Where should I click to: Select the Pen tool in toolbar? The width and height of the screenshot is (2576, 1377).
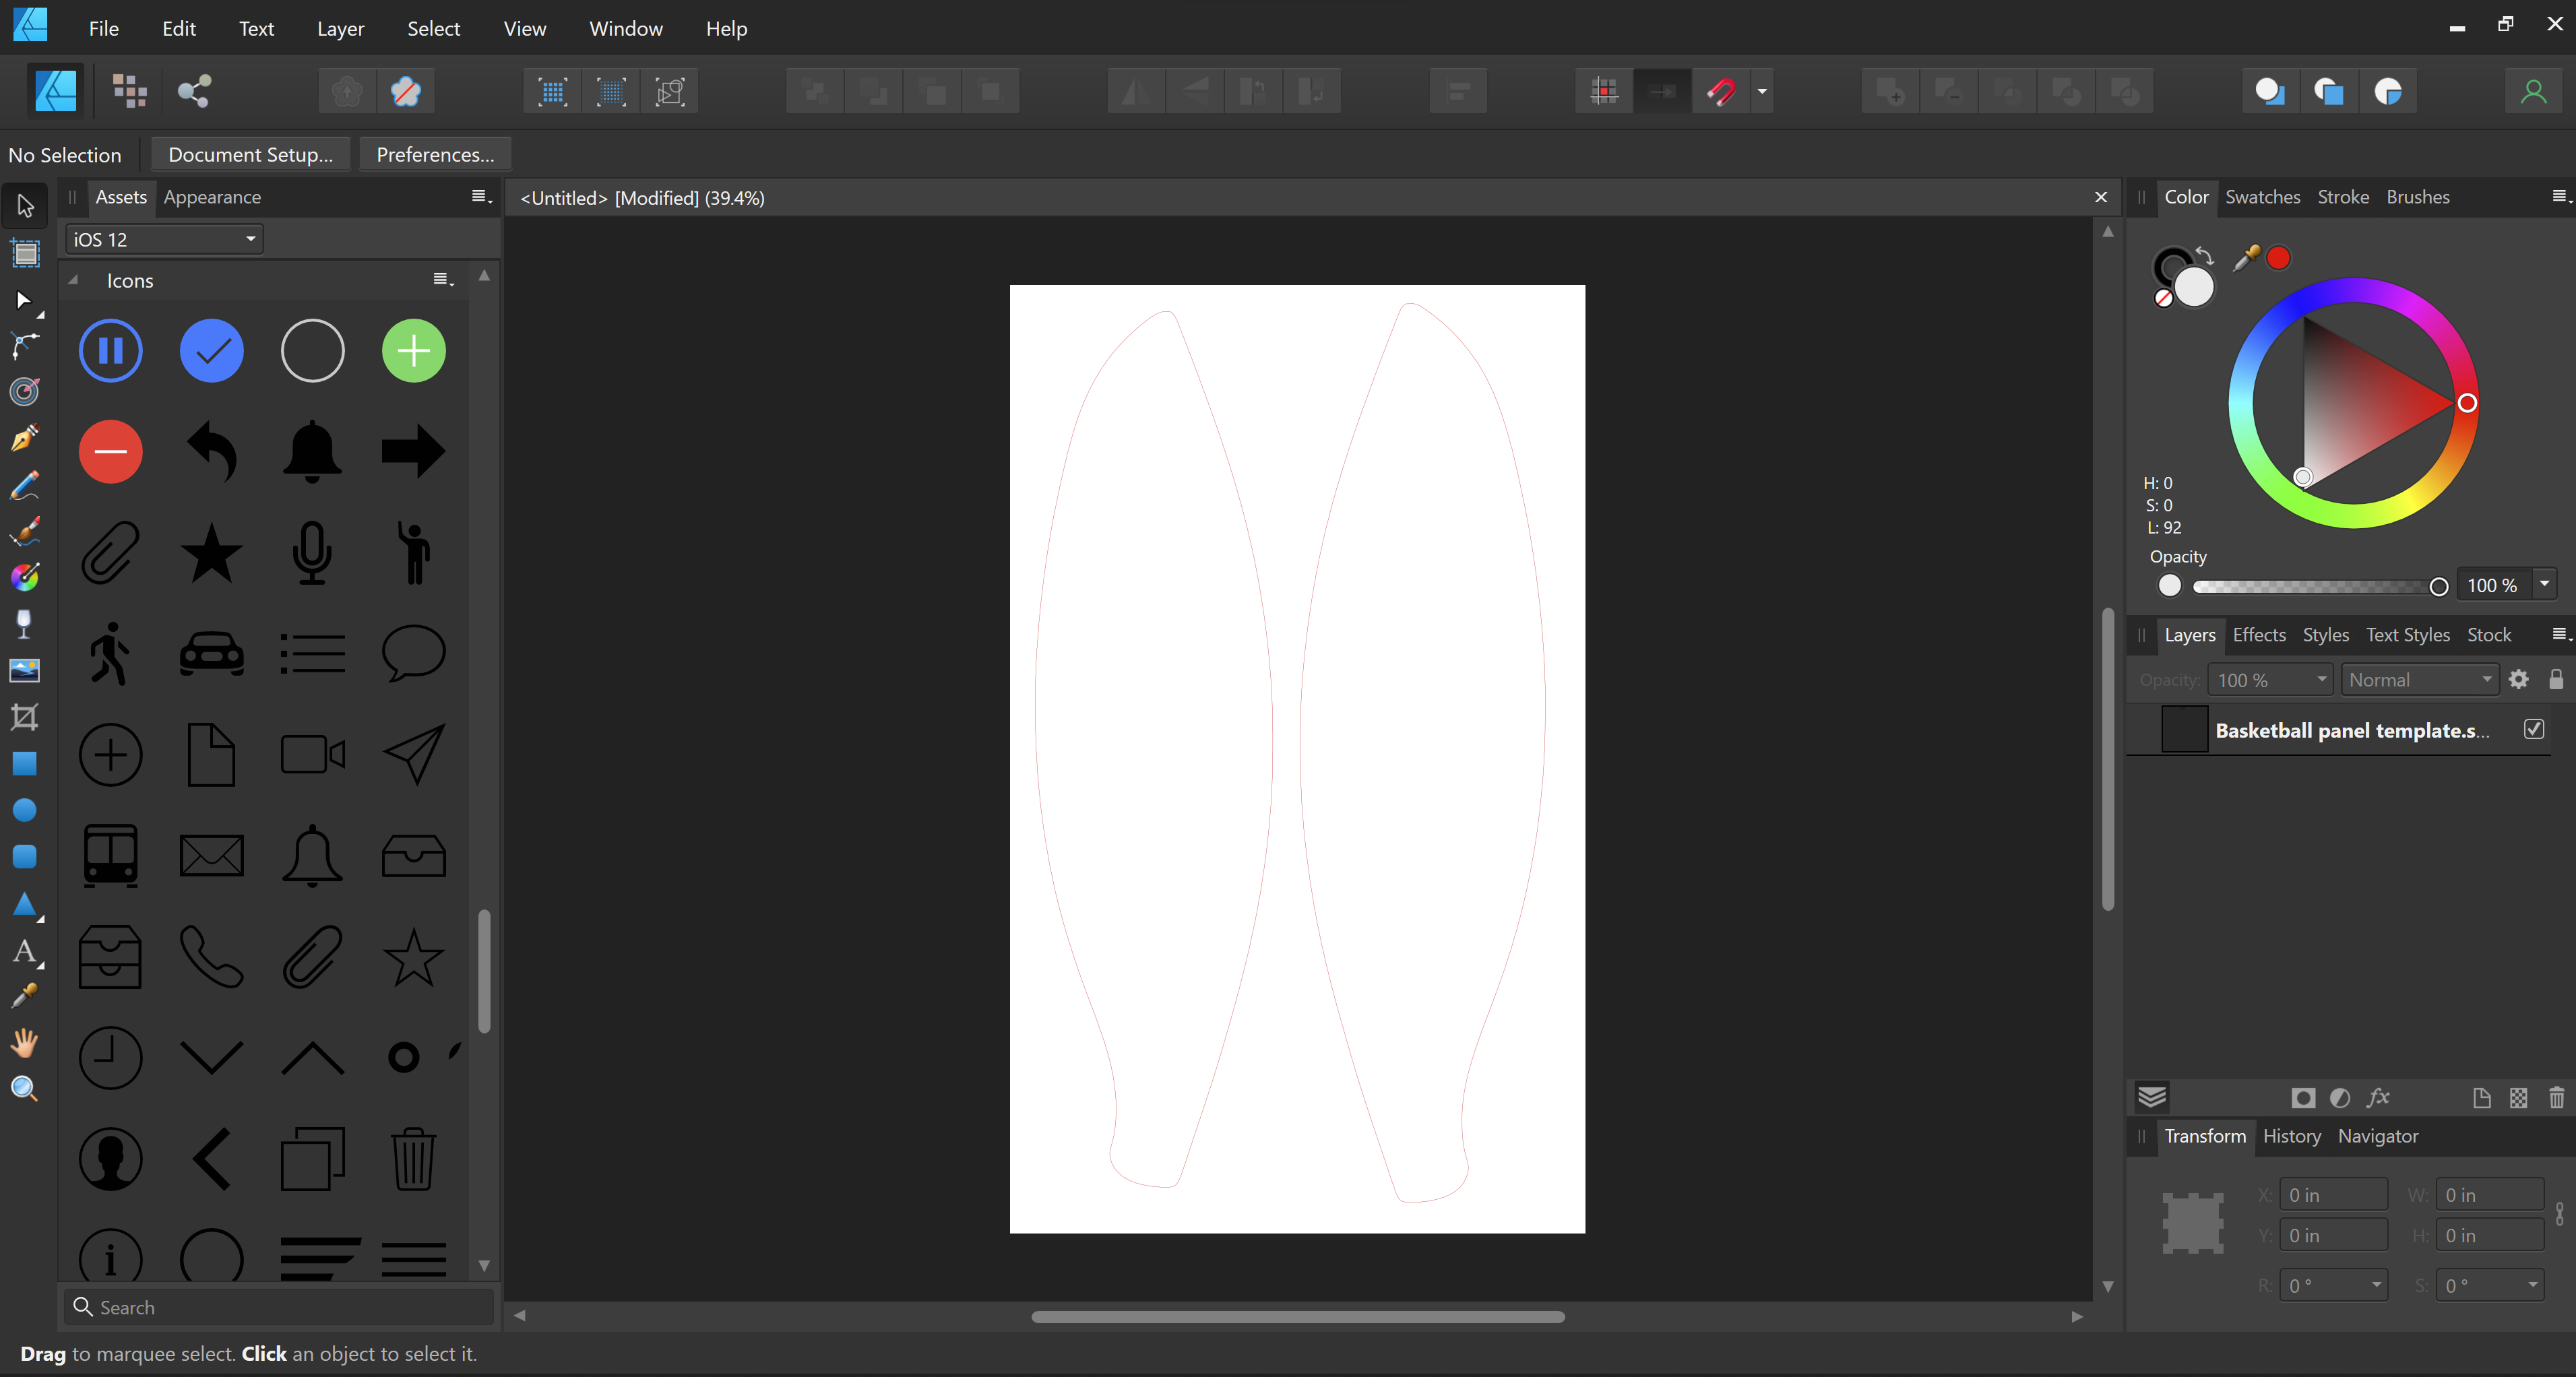24,438
